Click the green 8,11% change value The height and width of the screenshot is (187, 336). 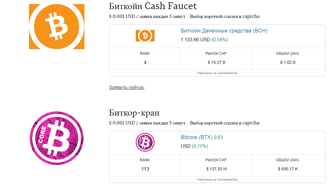(200, 146)
